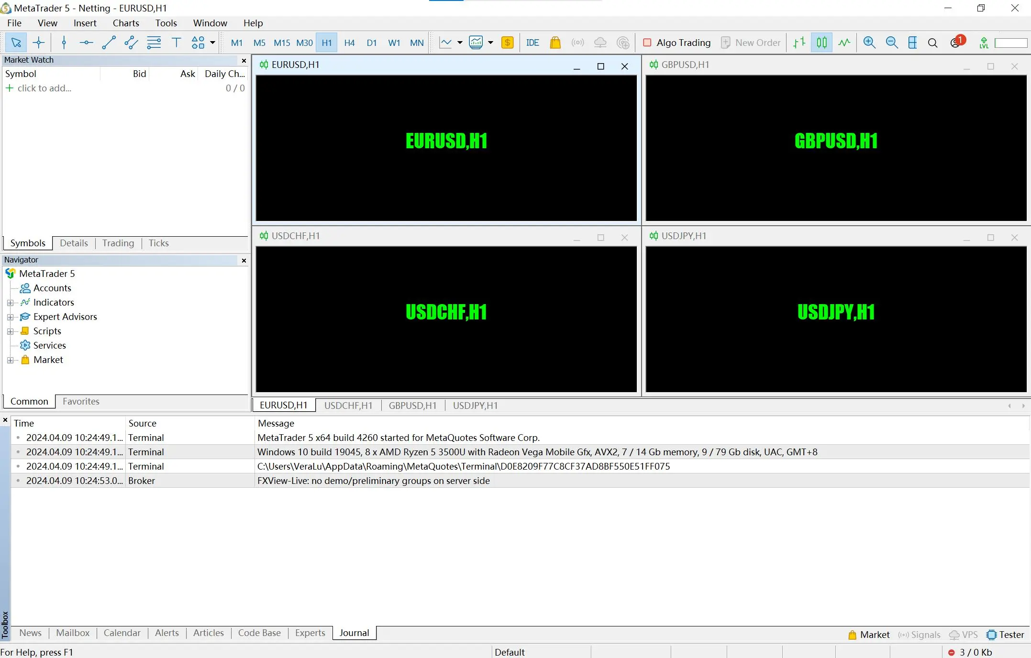Toggle the H1 timeframe button
1031x658 pixels.
327,43
